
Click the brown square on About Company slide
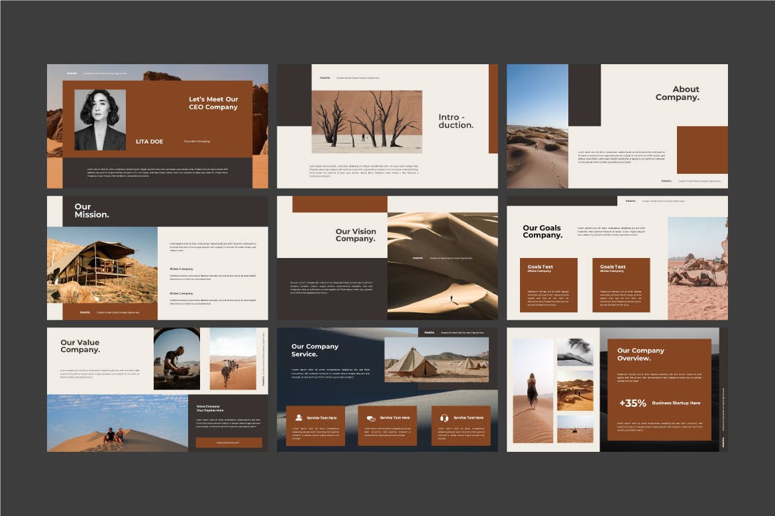(x=702, y=150)
